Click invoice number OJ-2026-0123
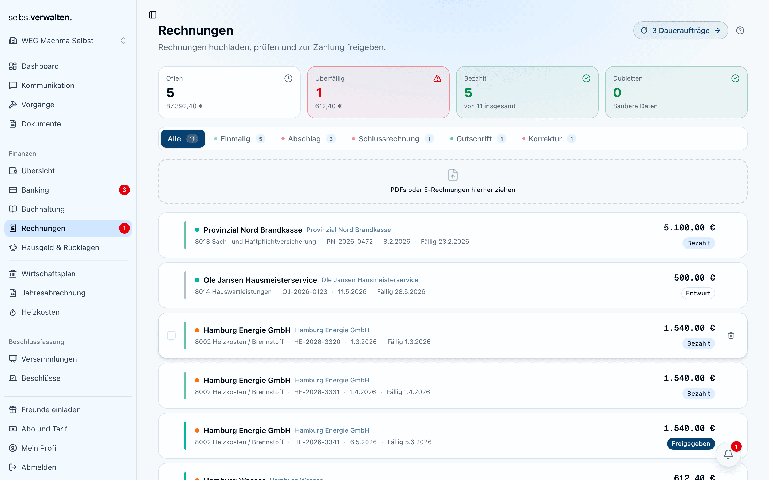 pyautogui.click(x=305, y=292)
